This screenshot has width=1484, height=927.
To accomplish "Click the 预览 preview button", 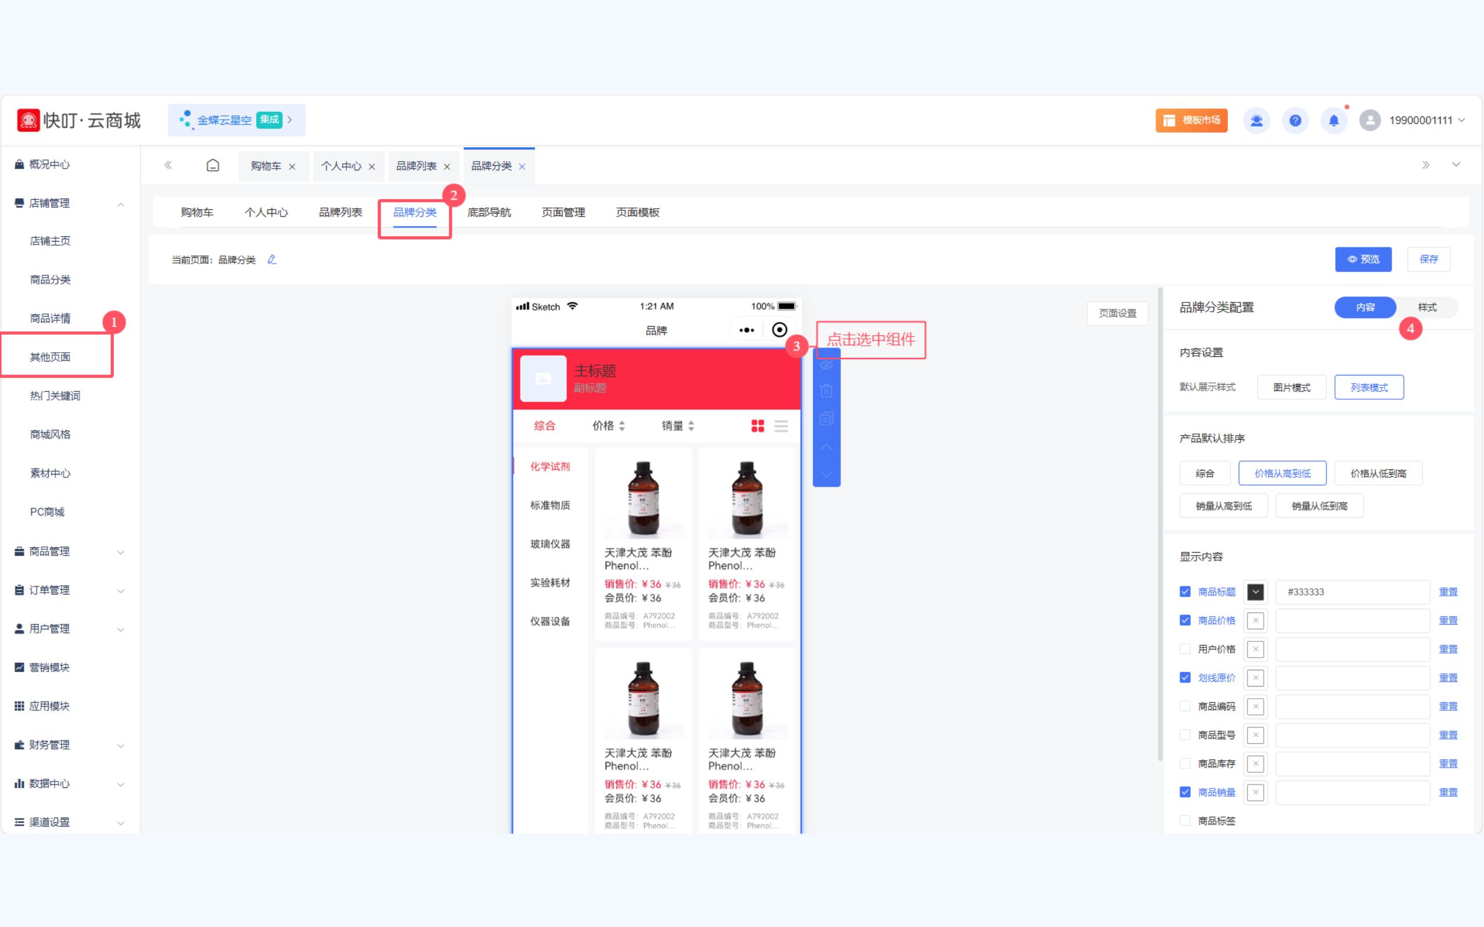I will point(1363,260).
